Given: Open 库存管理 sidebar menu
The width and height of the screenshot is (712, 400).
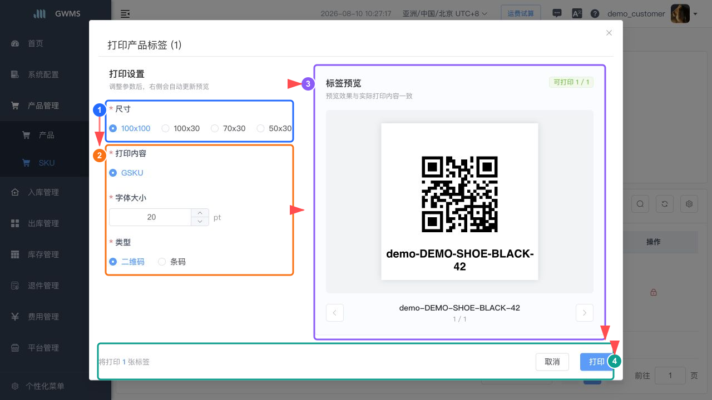Looking at the screenshot, I should tap(43, 254).
